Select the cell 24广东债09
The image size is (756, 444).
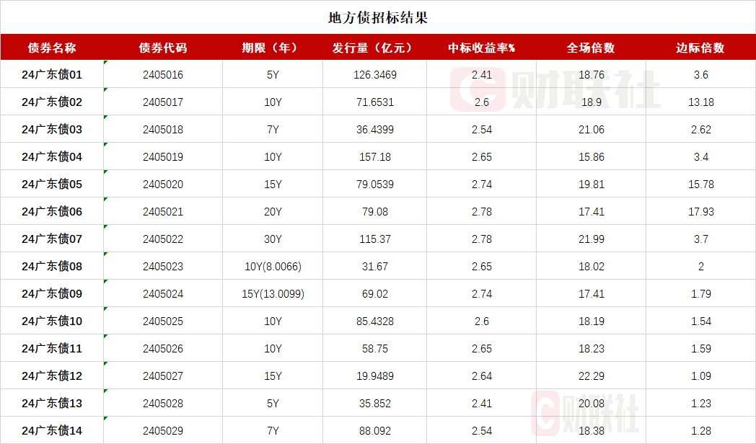point(52,294)
